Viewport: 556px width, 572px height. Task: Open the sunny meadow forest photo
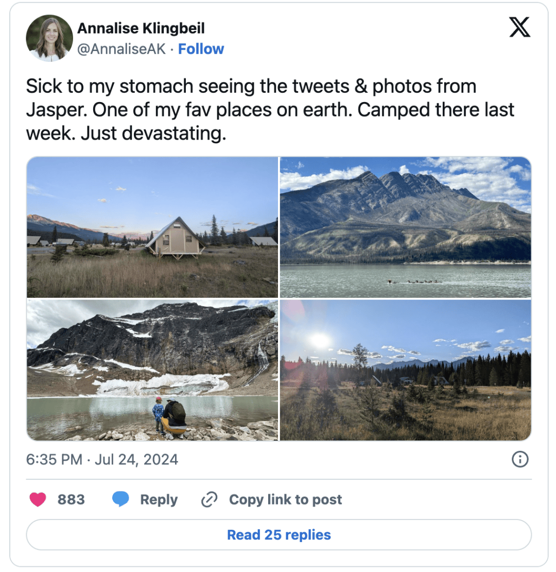[x=406, y=370]
